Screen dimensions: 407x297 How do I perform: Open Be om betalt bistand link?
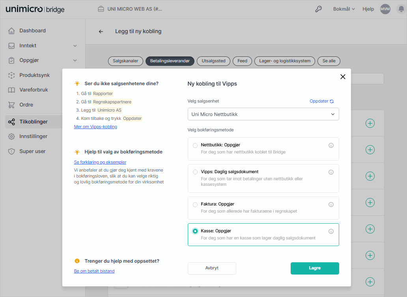[94, 271]
